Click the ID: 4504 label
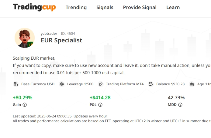211x138 pixels. tap(68, 34)
